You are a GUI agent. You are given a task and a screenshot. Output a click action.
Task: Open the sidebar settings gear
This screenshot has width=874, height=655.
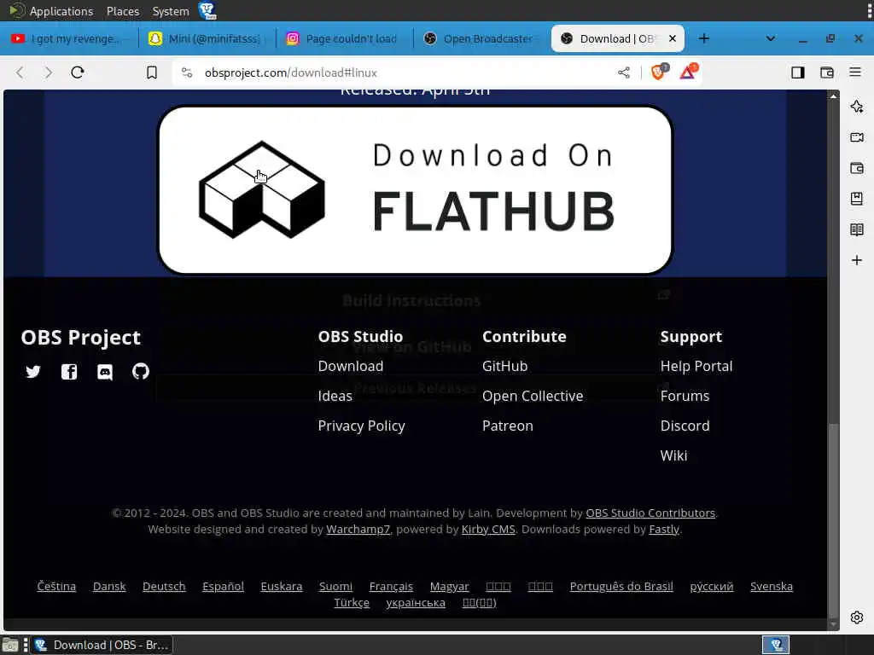tap(857, 617)
